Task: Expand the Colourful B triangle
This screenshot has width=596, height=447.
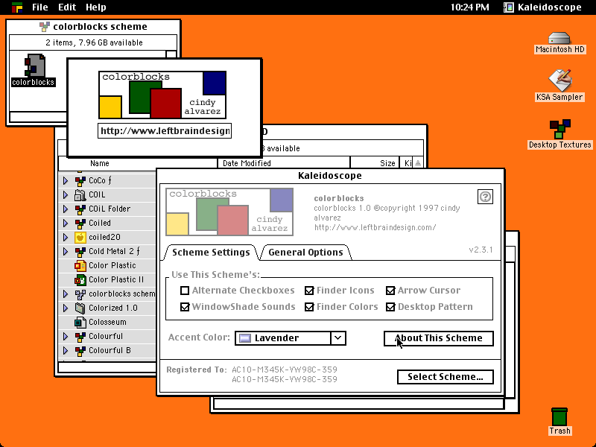Action: point(66,350)
